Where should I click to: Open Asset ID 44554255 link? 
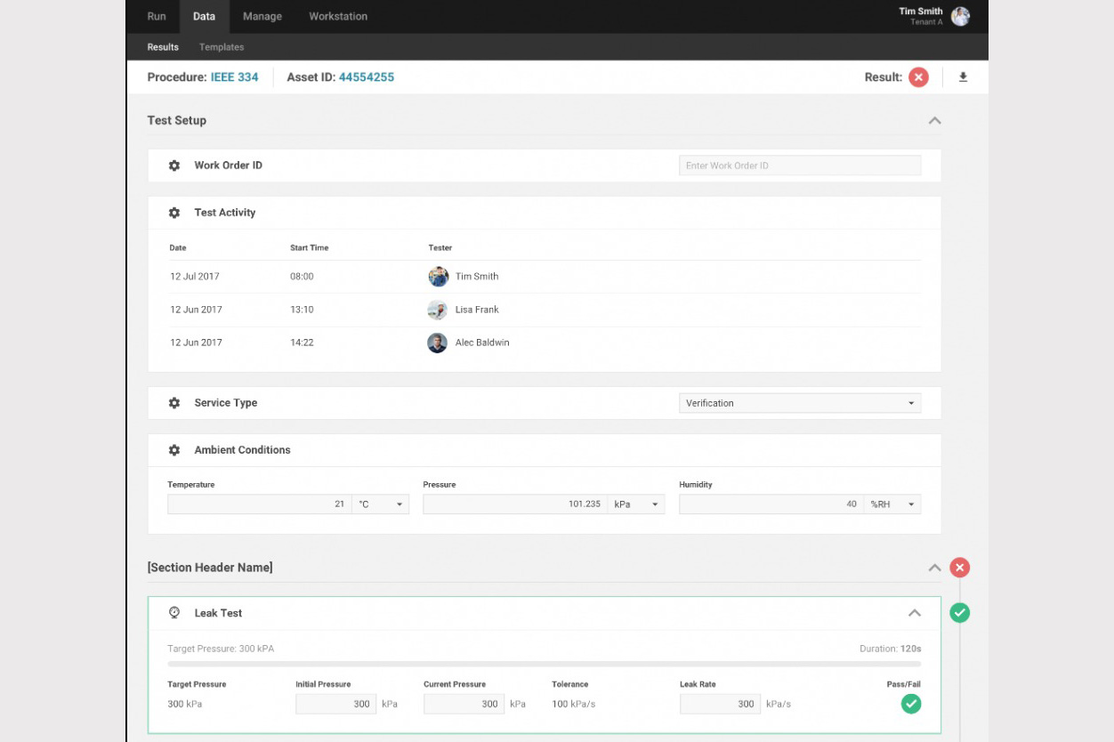pos(366,77)
